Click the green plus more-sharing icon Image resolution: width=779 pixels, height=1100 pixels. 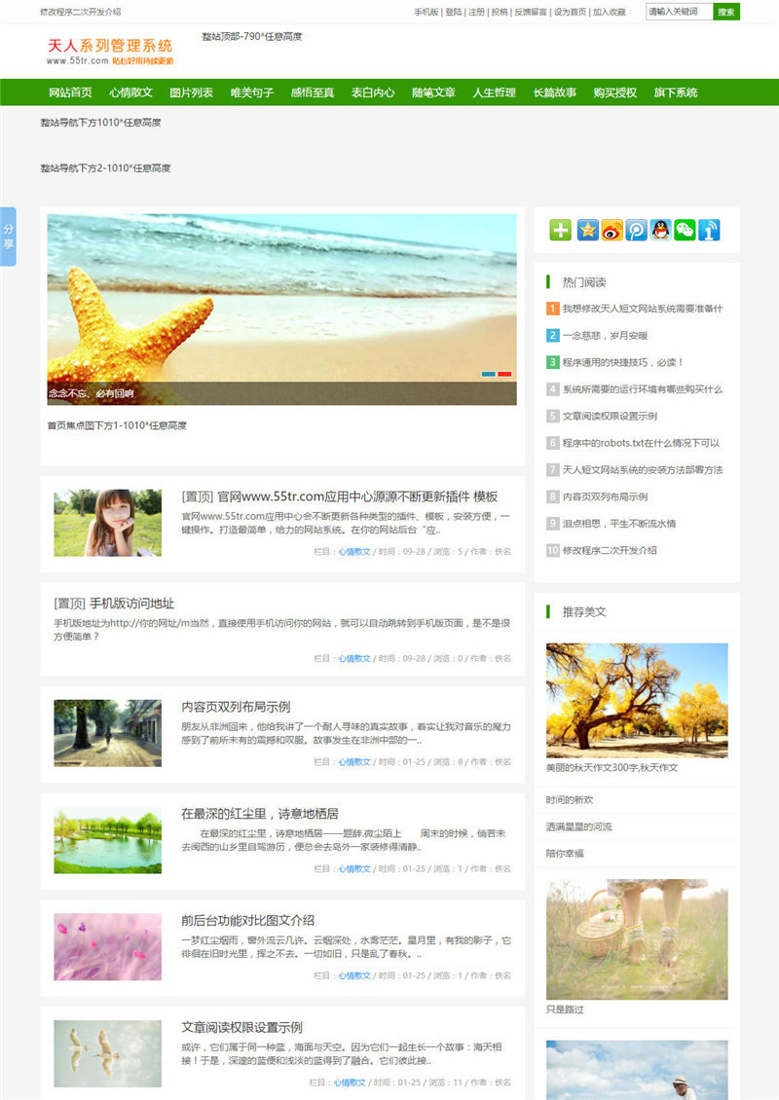click(x=560, y=230)
